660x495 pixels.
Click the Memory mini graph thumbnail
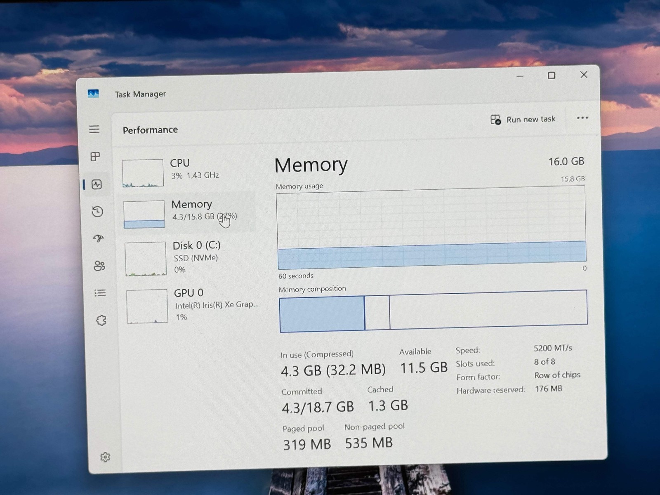click(144, 214)
